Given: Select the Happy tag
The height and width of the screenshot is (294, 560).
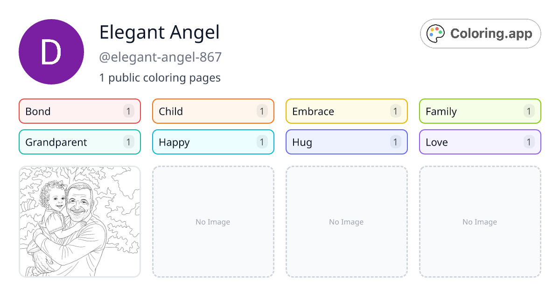Looking at the screenshot, I should pyautogui.click(x=213, y=142).
